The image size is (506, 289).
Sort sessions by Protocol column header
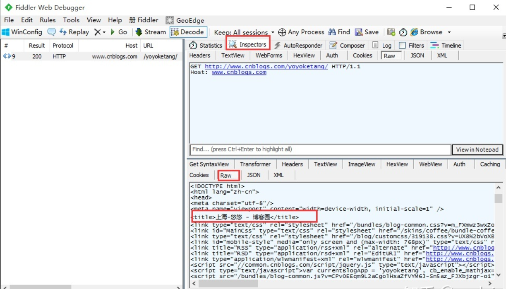pyautogui.click(x=63, y=46)
